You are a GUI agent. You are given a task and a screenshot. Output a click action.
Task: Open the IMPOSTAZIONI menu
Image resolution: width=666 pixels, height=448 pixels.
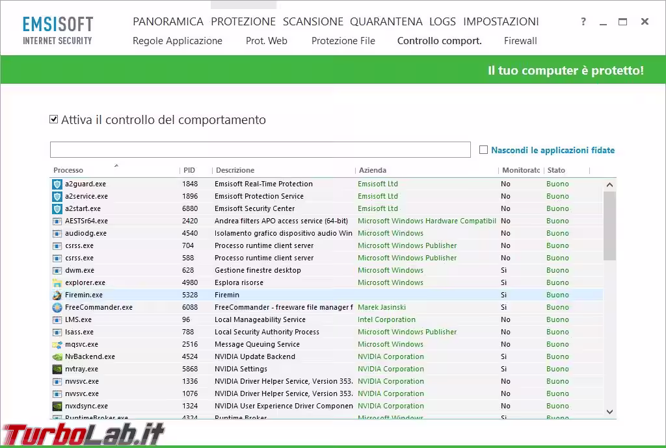click(x=501, y=21)
